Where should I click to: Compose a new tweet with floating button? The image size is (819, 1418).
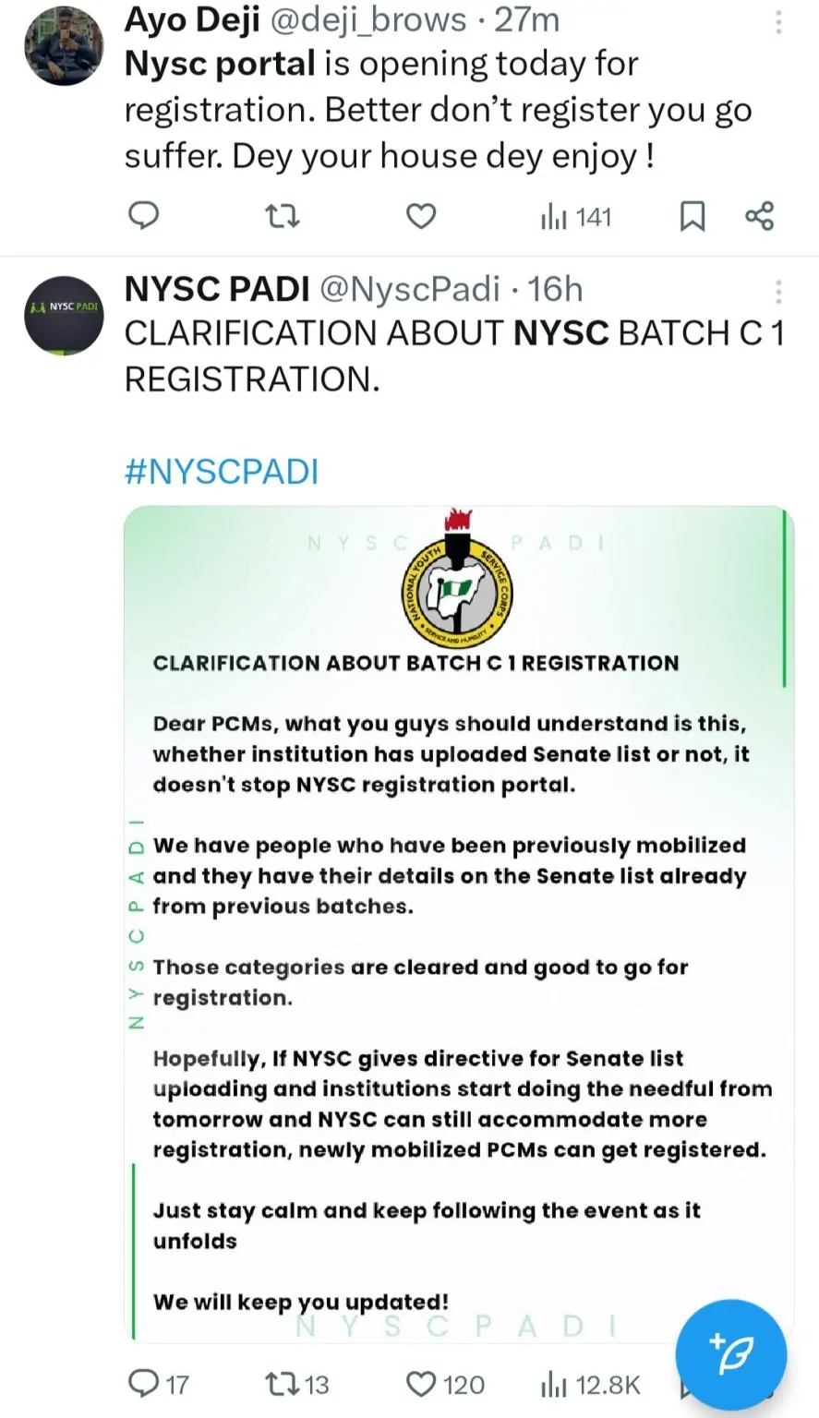tap(730, 1354)
